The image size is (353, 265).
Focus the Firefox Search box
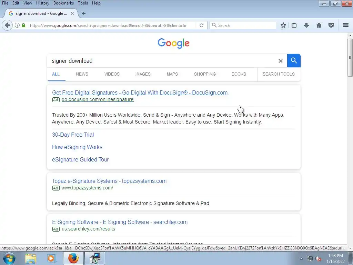click(243, 25)
